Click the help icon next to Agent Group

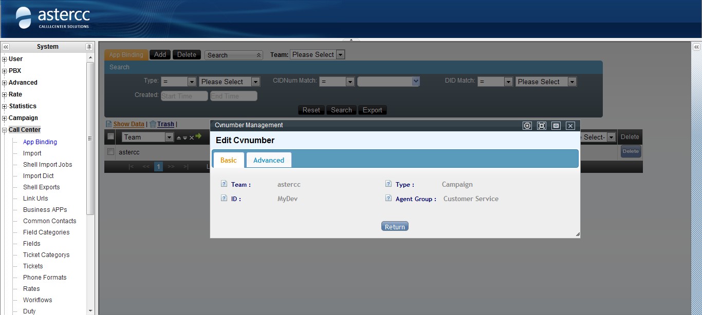coord(389,199)
